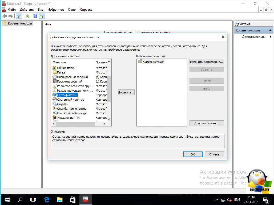Toggle the Action pane toolbar button
The height and width of the screenshot is (205, 274).
coord(42,16)
